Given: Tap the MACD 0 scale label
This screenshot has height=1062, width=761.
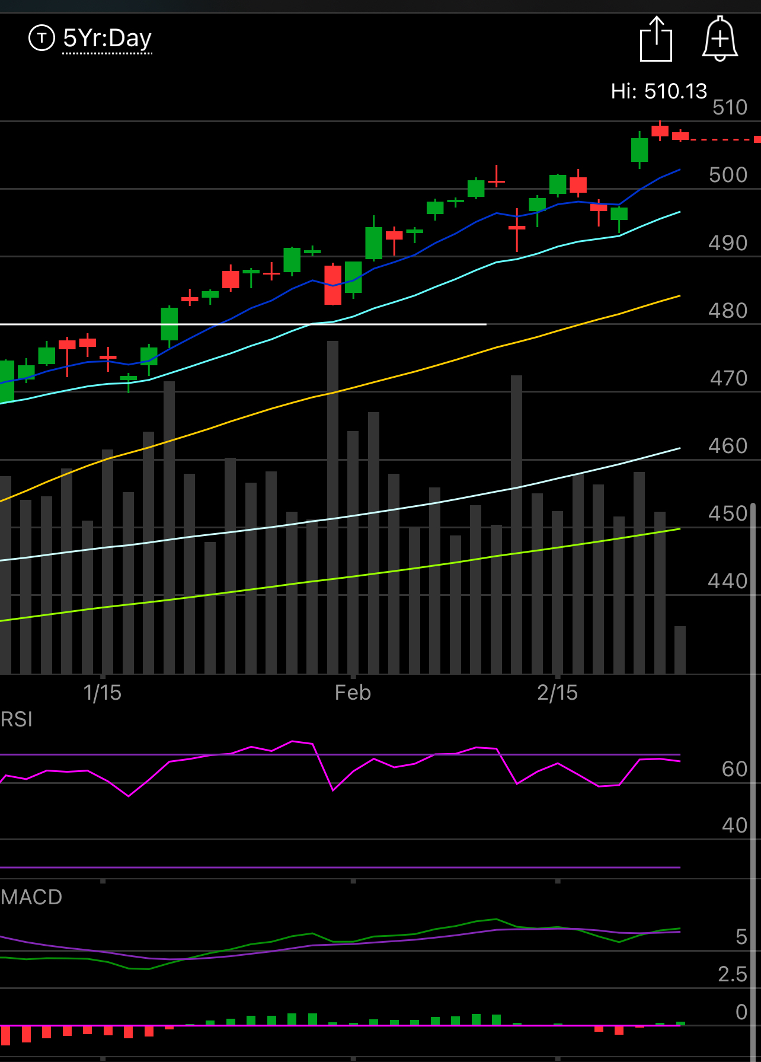Looking at the screenshot, I should click(x=741, y=1012).
